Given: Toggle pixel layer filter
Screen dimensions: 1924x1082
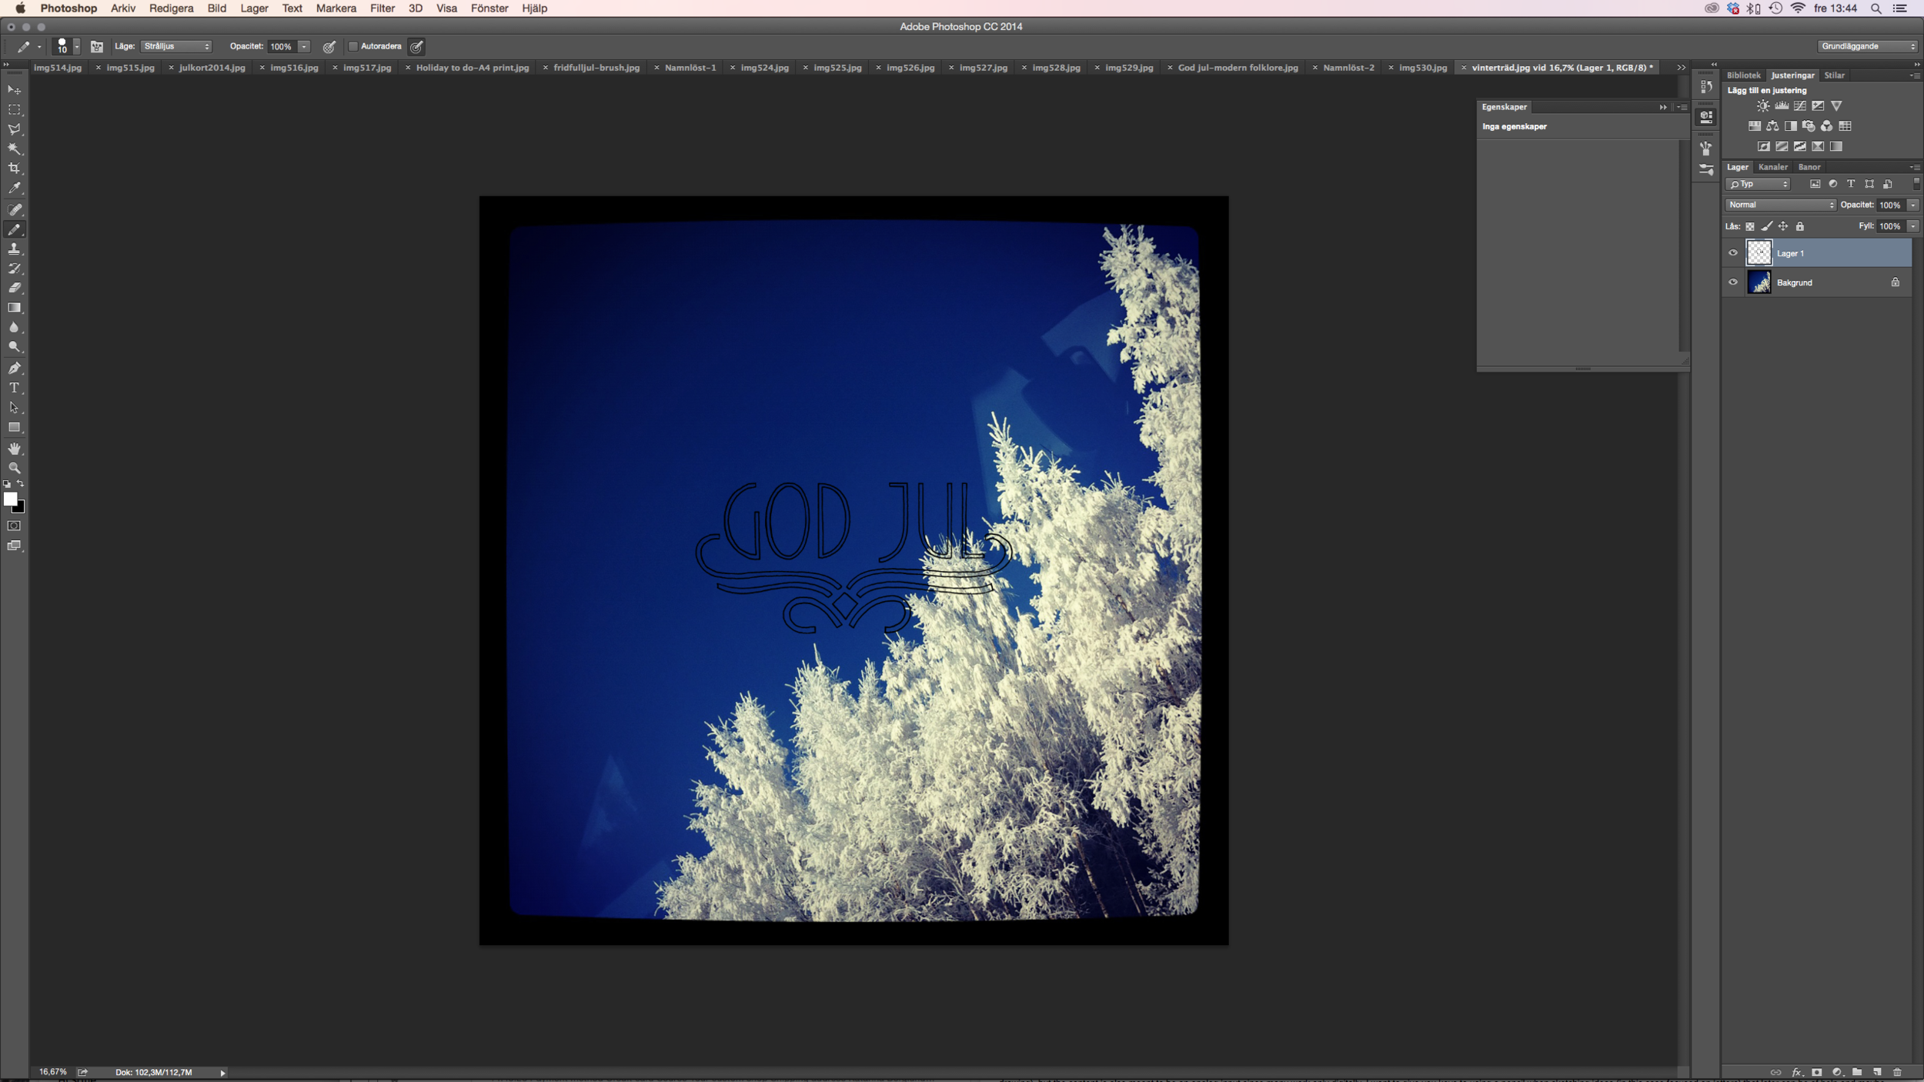Looking at the screenshot, I should [x=1815, y=184].
